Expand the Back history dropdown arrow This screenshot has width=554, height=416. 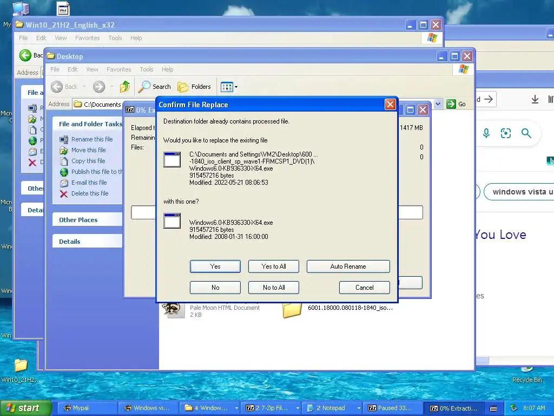84,87
